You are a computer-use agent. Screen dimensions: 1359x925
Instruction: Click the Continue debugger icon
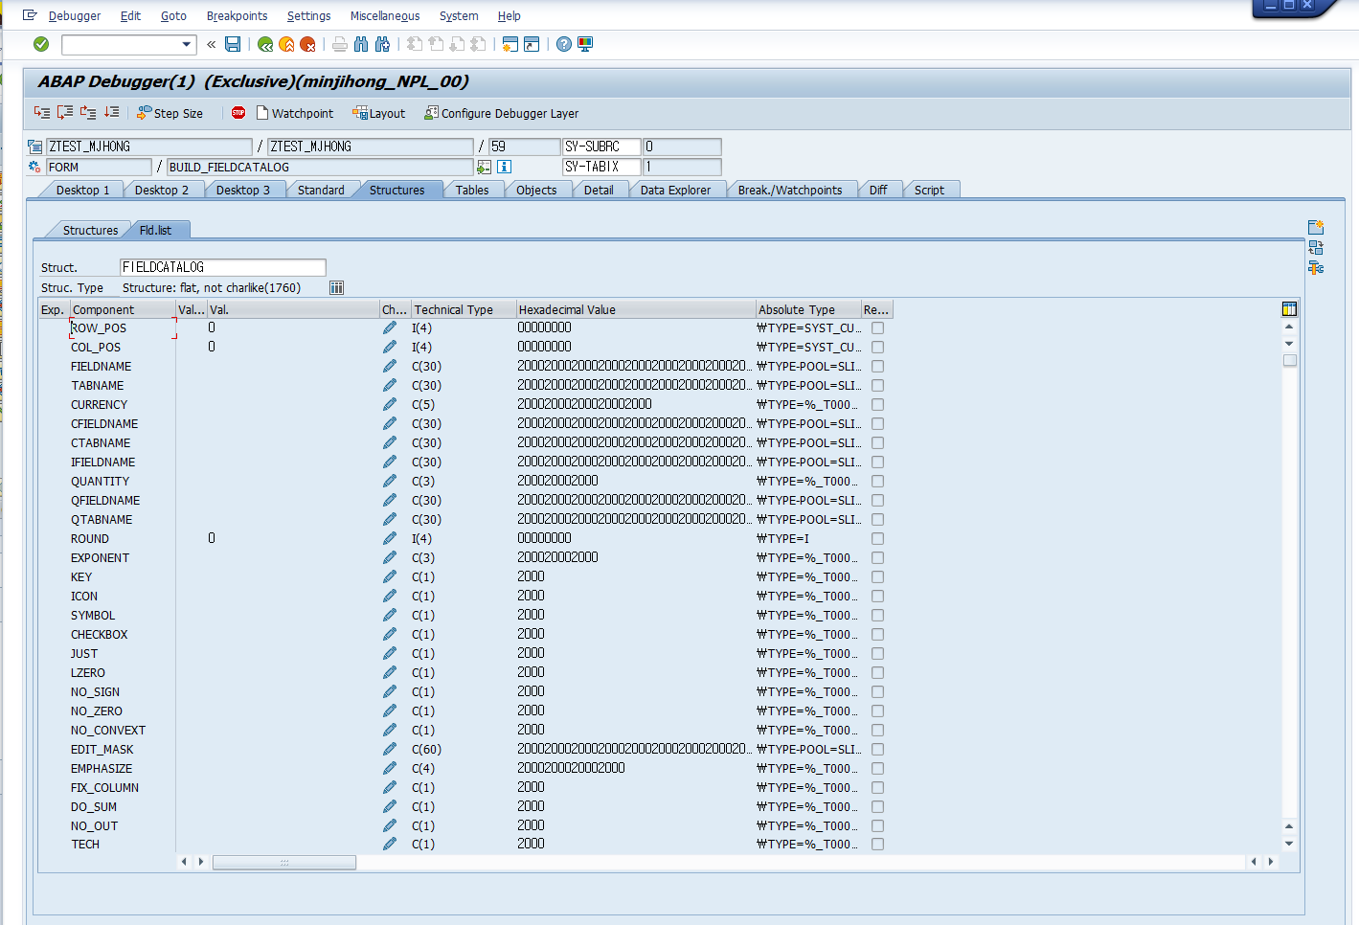[111, 112]
